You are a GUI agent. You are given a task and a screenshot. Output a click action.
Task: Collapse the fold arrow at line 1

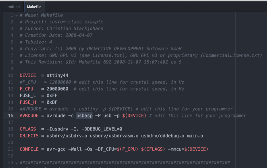16,15
